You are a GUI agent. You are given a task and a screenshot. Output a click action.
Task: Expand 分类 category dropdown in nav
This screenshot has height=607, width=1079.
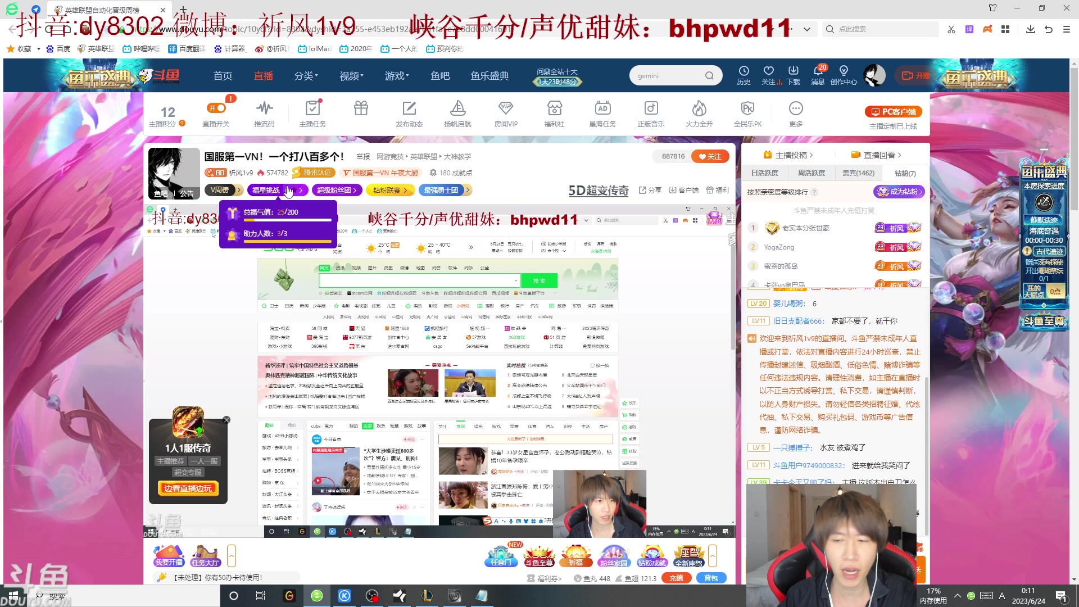tap(306, 76)
